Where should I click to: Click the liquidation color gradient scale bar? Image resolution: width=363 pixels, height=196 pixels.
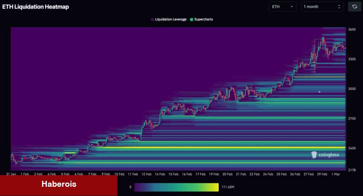coord(177,187)
